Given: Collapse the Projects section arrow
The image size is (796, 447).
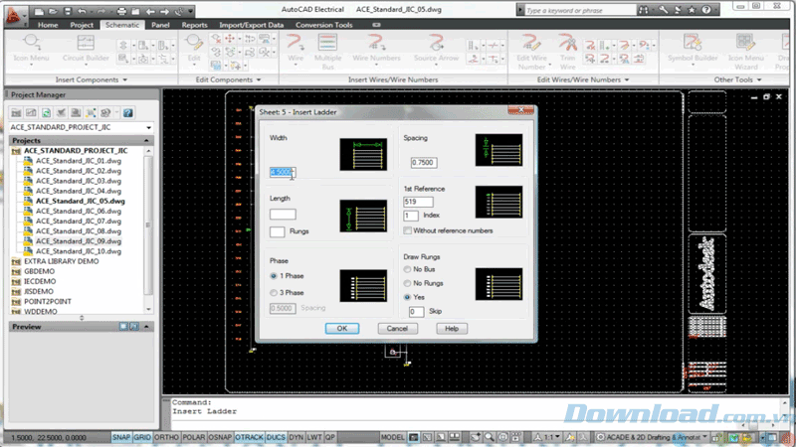Looking at the screenshot, I should click(146, 140).
